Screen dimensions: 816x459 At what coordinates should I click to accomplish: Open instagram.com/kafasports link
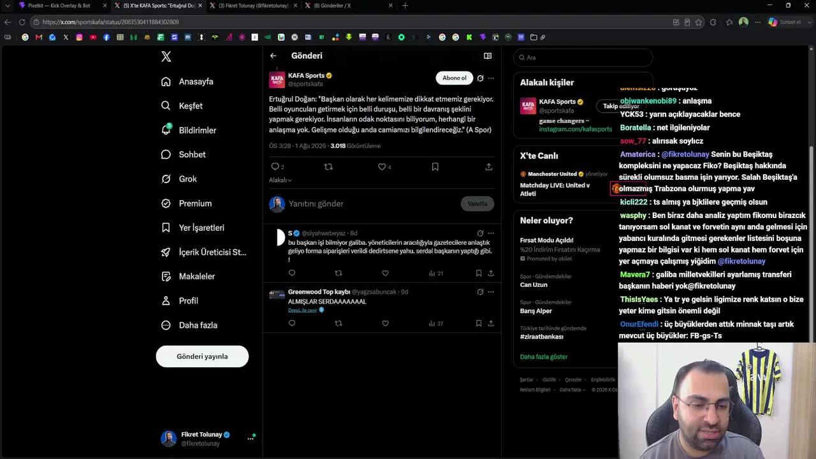pos(576,129)
